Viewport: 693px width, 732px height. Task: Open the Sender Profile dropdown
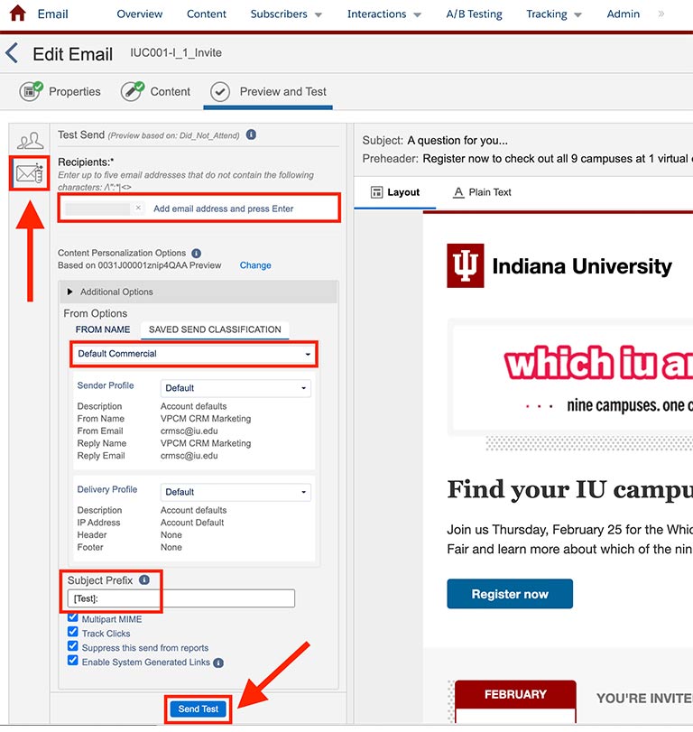[x=236, y=388]
